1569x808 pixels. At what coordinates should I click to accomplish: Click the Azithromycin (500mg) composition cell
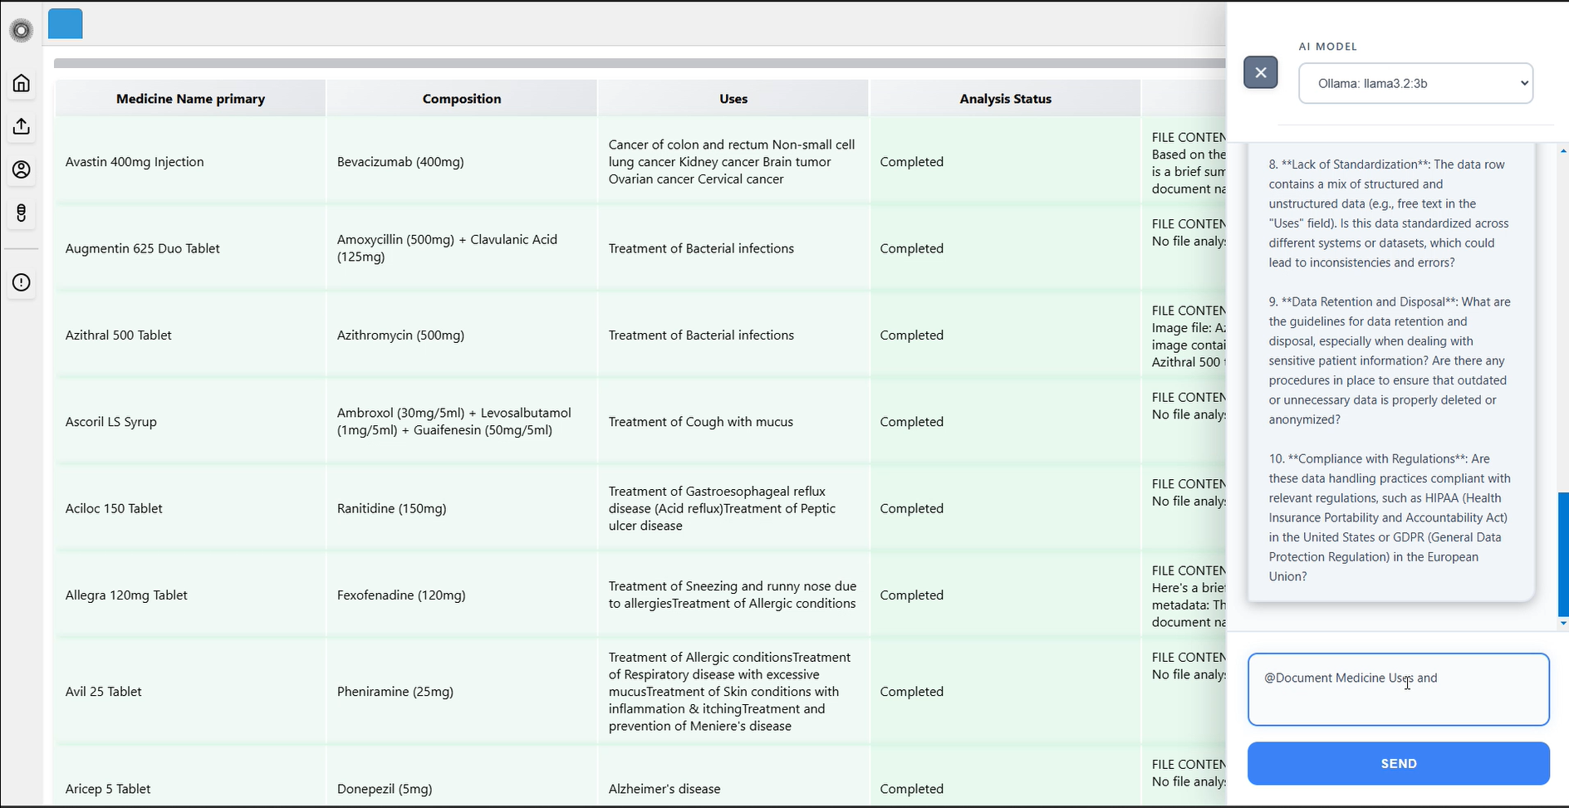462,335
